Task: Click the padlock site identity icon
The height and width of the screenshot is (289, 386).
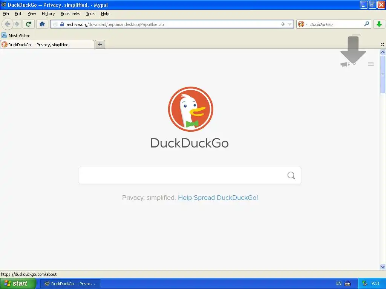Action: pos(62,24)
